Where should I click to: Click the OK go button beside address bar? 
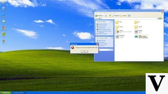click(161, 19)
